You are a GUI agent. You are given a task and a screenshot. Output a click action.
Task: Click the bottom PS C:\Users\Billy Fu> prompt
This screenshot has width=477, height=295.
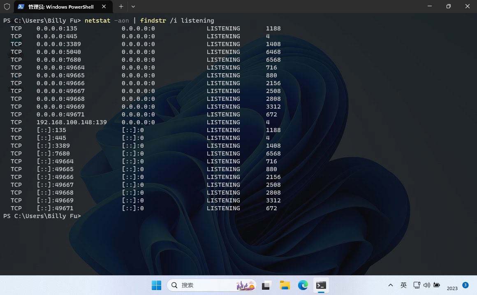(x=42, y=216)
